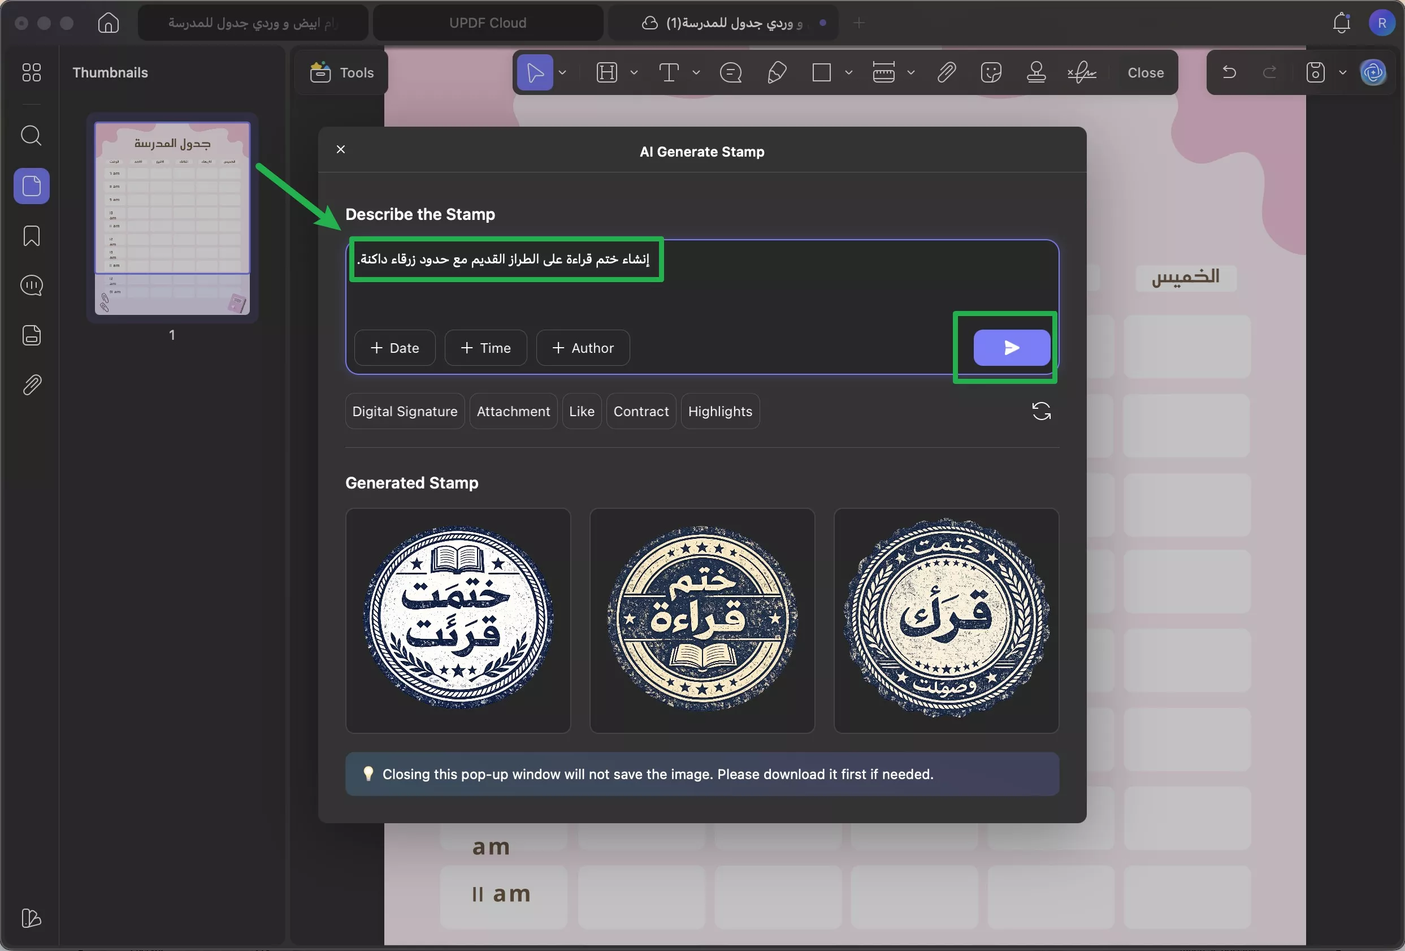Click the Attachment paperclip tool

click(946, 72)
